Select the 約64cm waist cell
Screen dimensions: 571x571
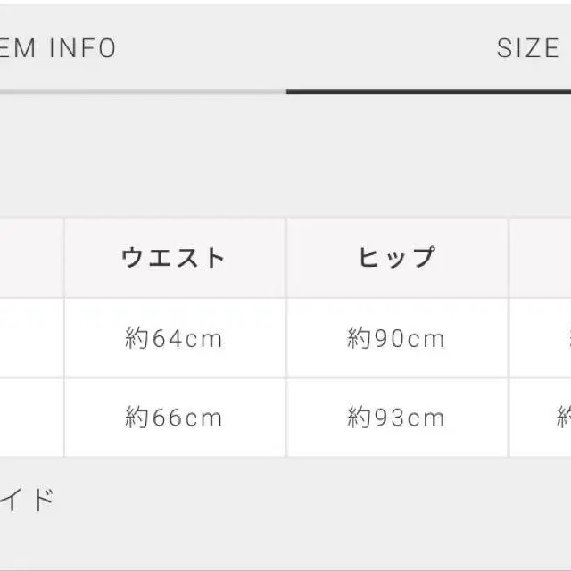[174, 338]
